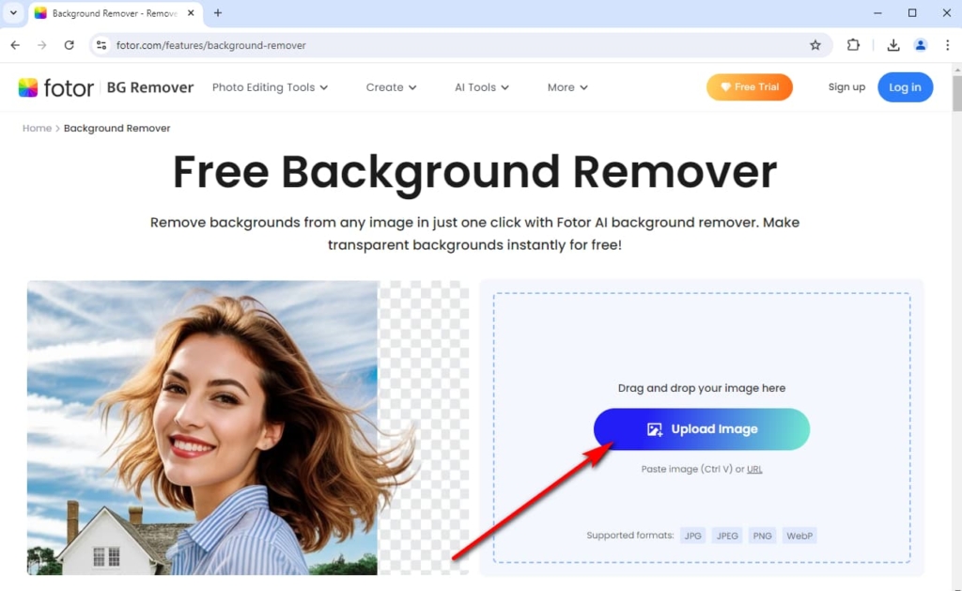Open the Sign up link
The height and width of the screenshot is (591, 962).
tap(846, 86)
